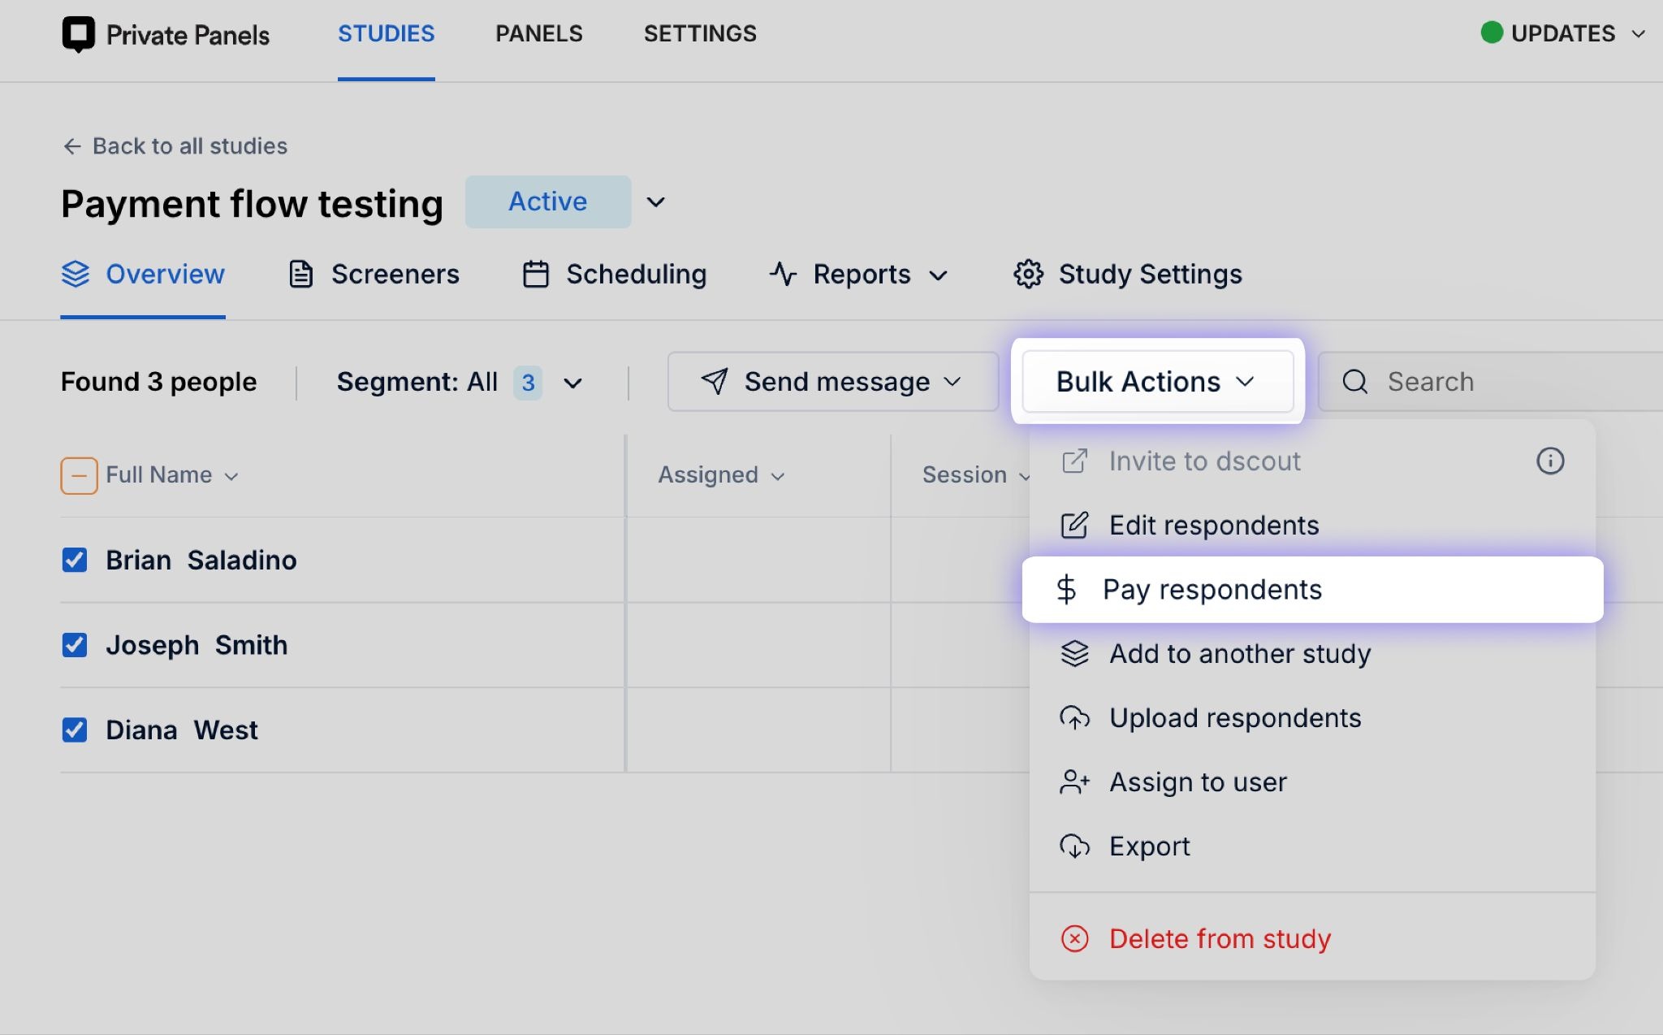Viewport: 1663px width, 1035px height.
Task: Click the red Delete from study icon
Action: tap(1074, 939)
